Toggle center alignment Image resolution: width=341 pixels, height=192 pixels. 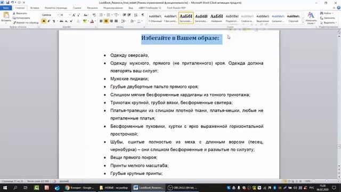(106, 21)
